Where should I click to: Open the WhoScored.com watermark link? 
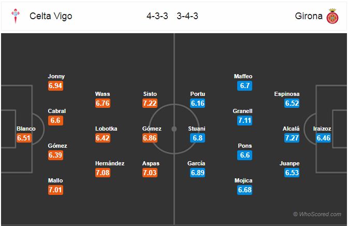click(x=317, y=214)
